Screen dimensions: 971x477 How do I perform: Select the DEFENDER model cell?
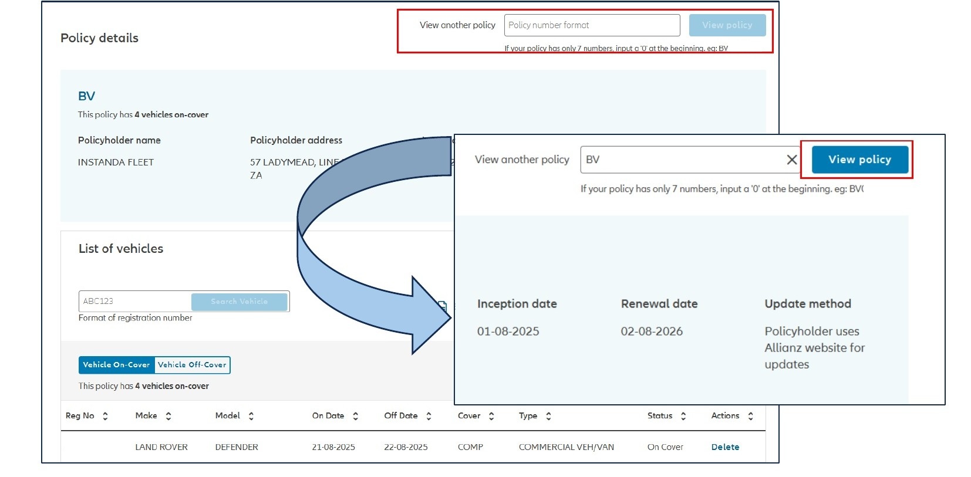click(237, 447)
